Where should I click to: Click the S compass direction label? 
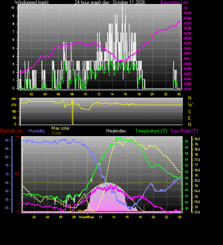190,112
